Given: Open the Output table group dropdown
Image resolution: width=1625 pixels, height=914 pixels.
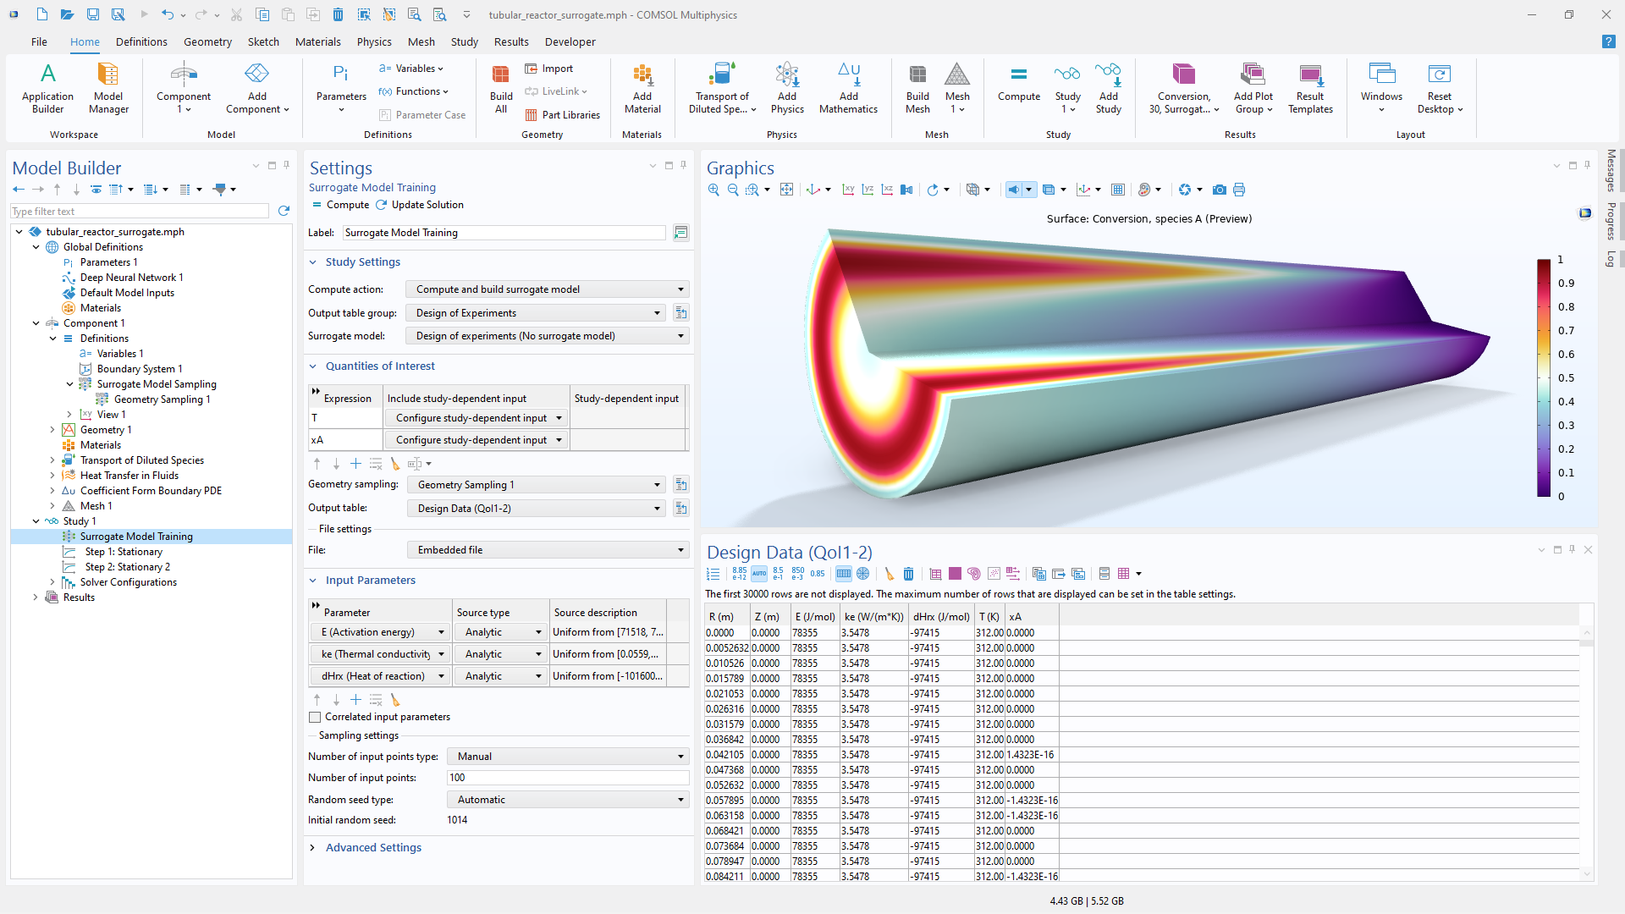Looking at the screenshot, I should click(x=535, y=313).
